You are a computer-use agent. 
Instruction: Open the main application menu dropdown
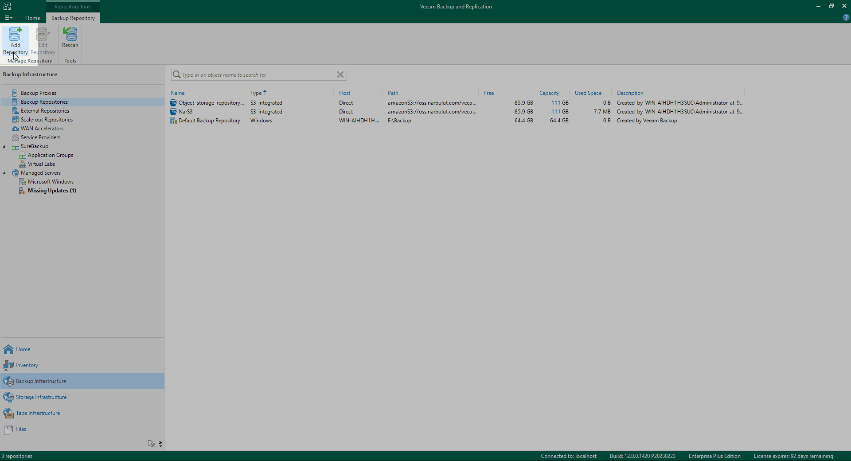click(8, 18)
